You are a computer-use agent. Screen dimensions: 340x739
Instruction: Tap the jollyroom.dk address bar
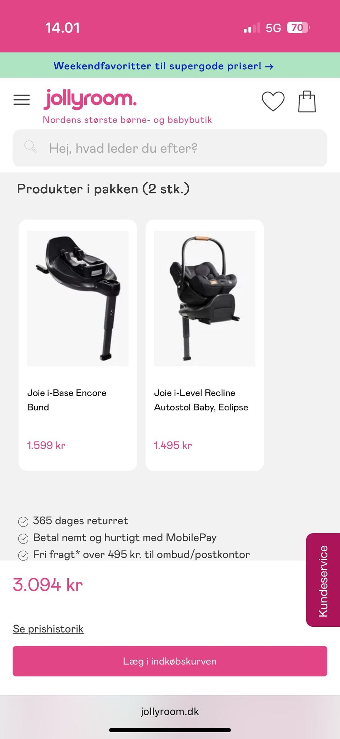pyautogui.click(x=170, y=711)
